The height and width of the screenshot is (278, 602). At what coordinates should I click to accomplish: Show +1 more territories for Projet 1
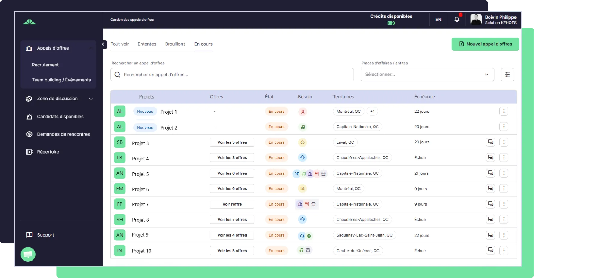(372, 112)
